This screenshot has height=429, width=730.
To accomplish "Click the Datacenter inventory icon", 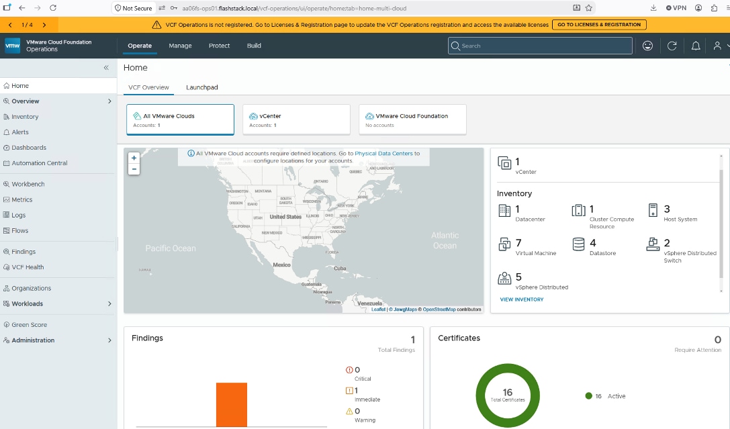I will (x=504, y=210).
